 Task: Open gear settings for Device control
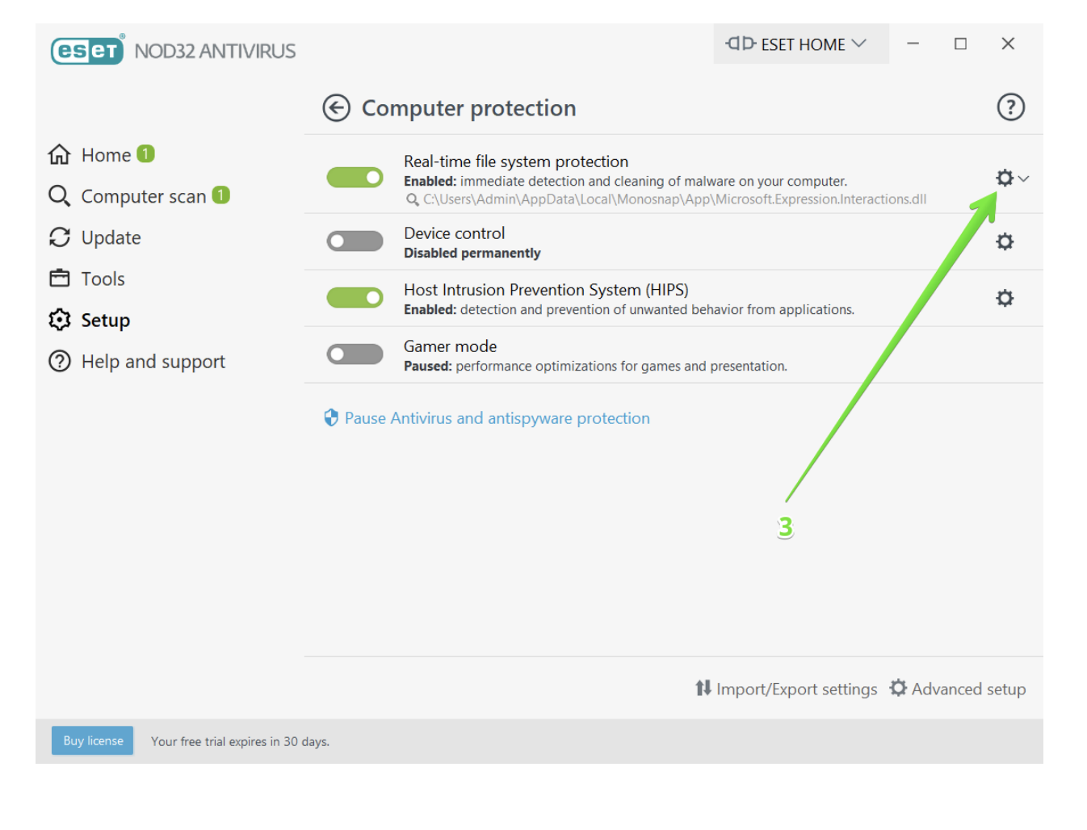point(1004,241)
